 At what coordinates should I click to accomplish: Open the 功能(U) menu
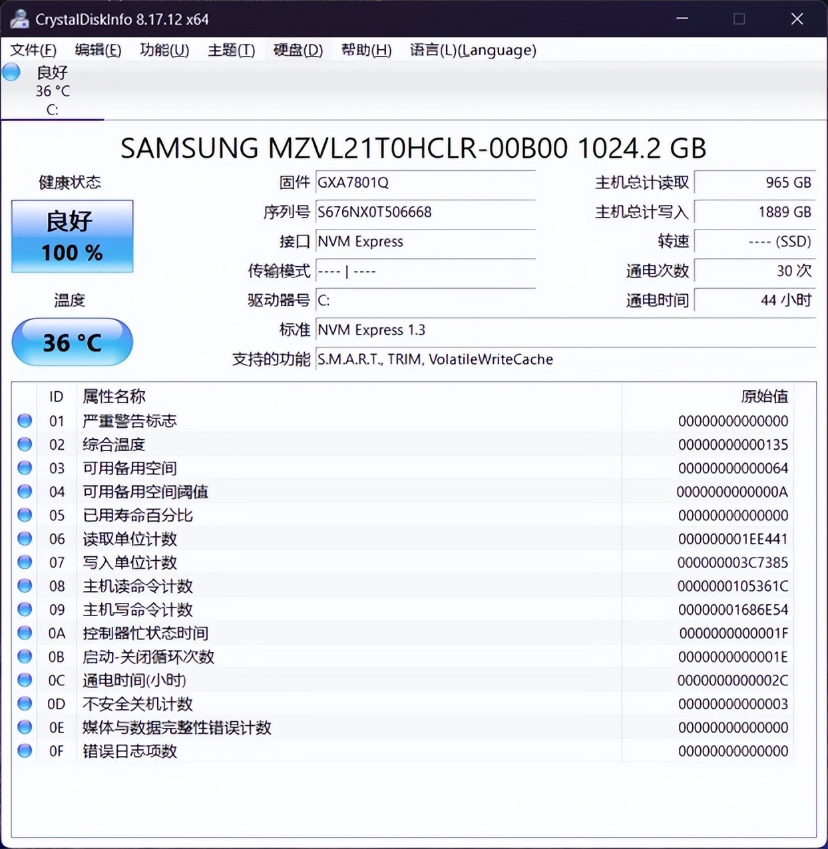[164, 50]
